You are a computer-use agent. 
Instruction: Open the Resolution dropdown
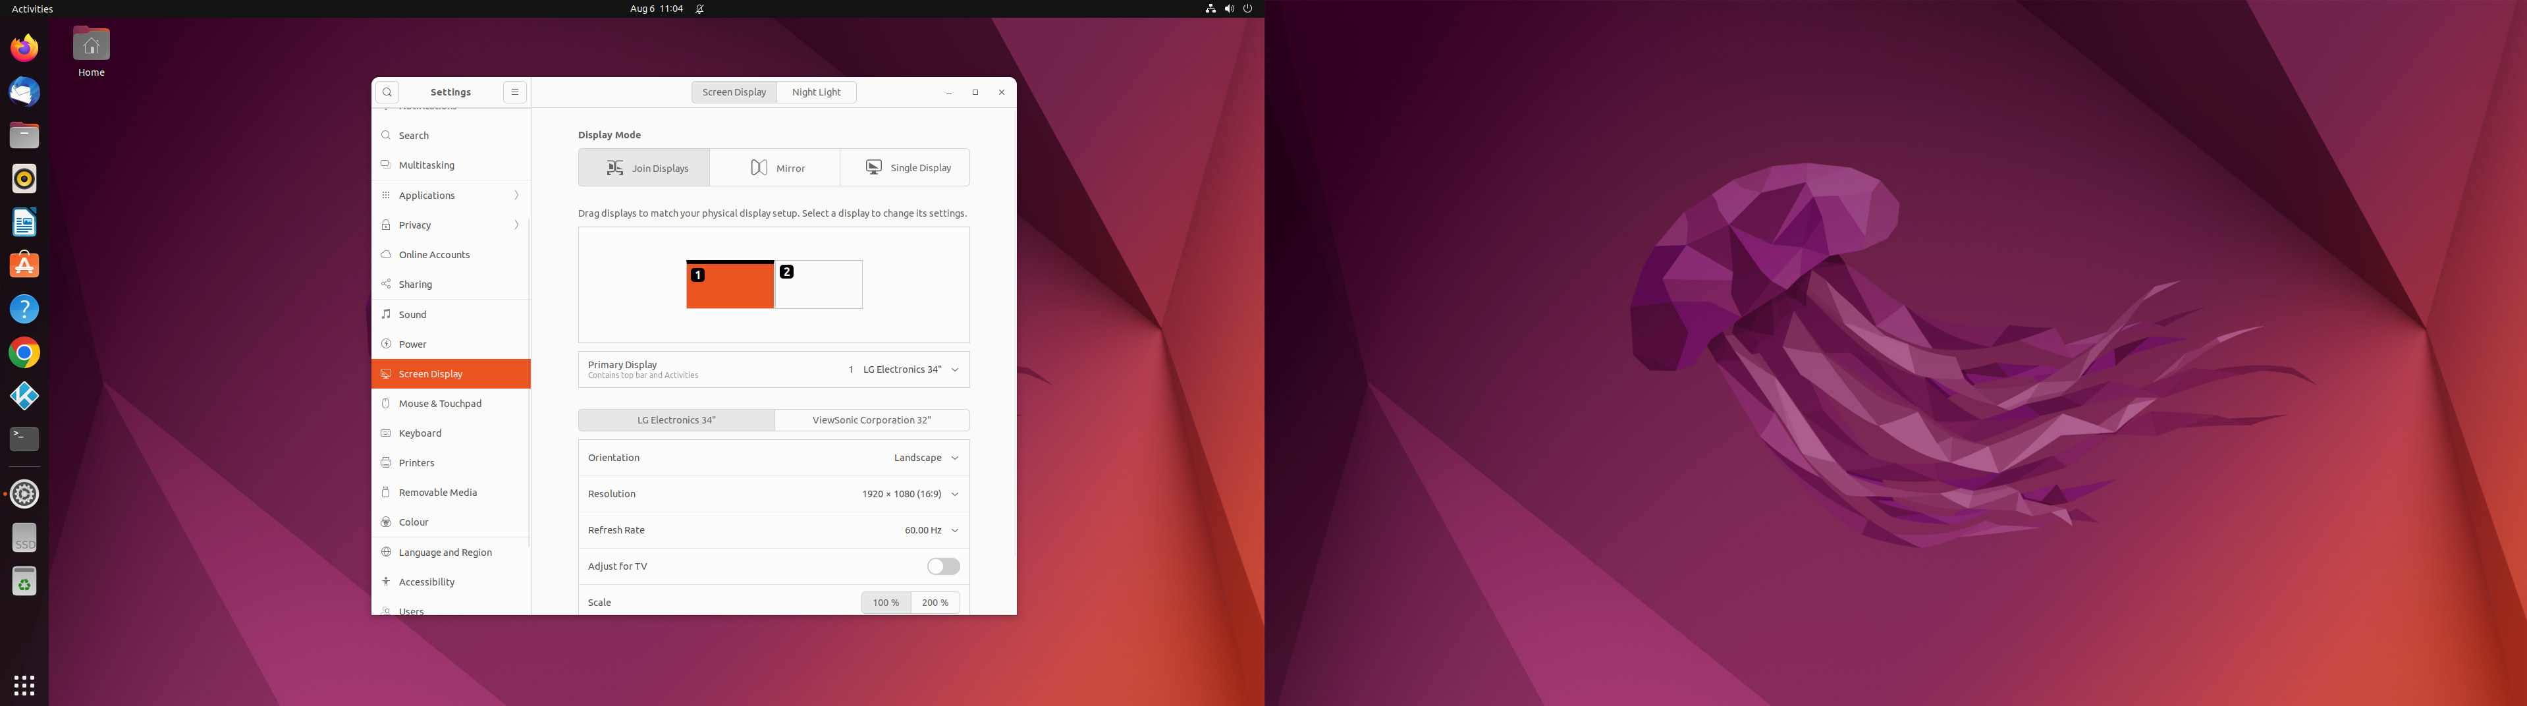[x=774, y=494]
